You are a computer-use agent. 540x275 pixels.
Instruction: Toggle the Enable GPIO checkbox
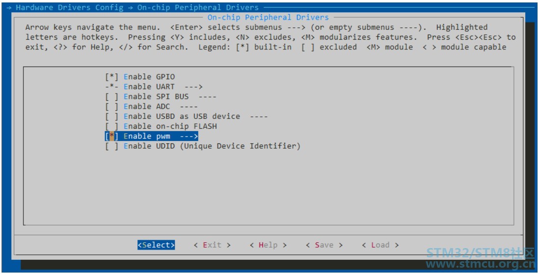111,76
